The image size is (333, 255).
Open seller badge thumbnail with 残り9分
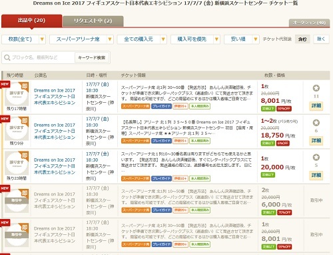(x=17, y=129)
